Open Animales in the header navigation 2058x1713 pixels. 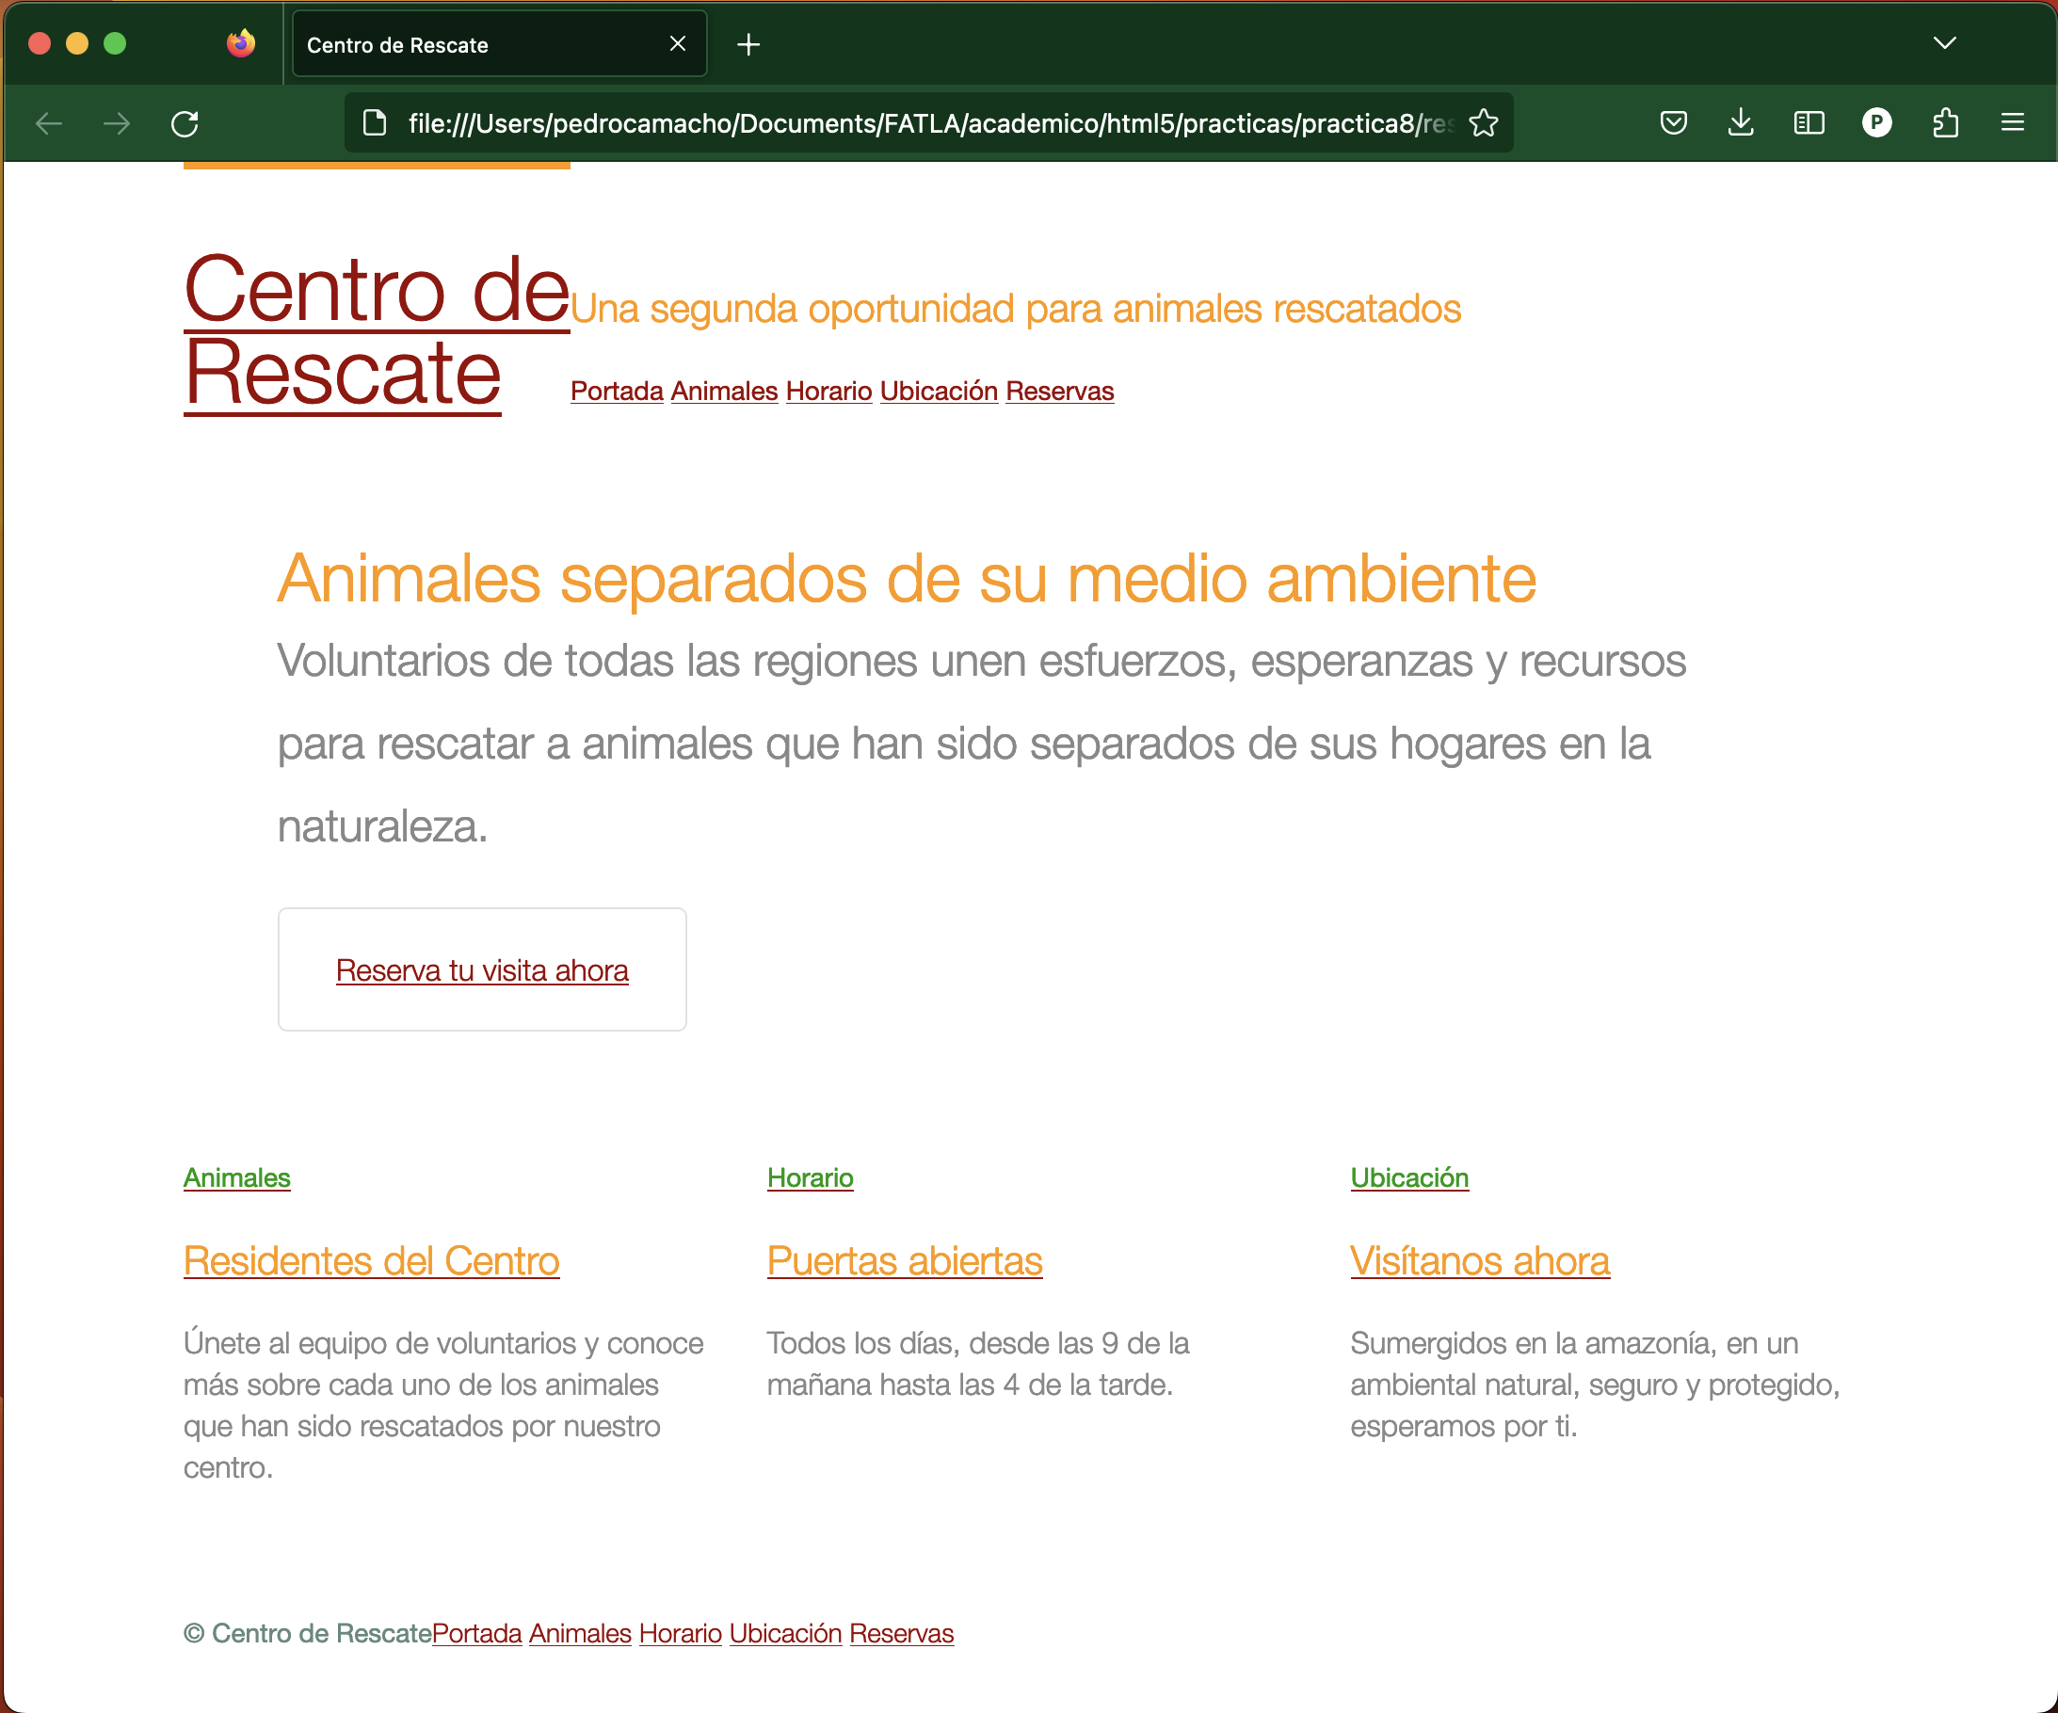(x=723, y=391)
